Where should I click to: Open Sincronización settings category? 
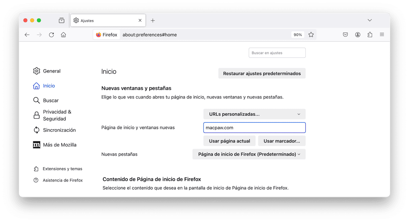[54, 130]
